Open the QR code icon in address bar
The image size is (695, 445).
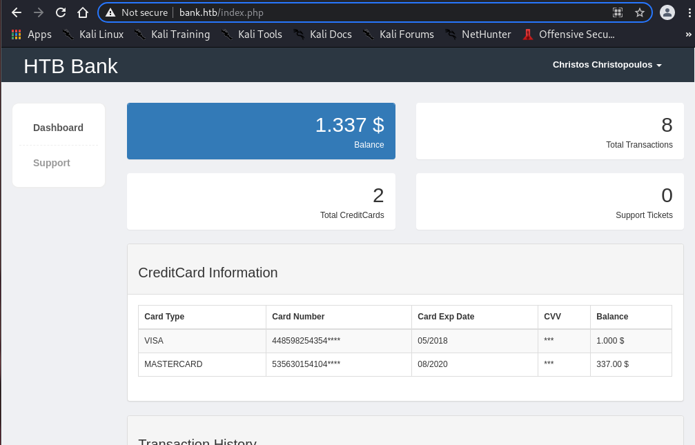click(617, 12)
